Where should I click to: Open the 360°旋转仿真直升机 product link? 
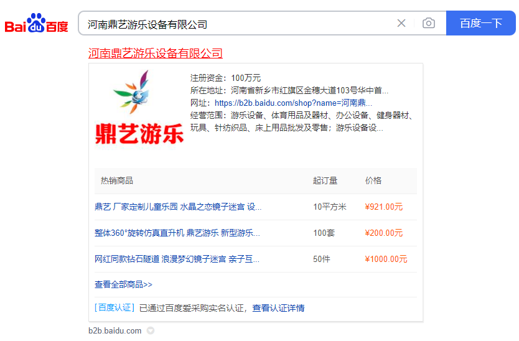pyautogui.click(x=177, y=233)
